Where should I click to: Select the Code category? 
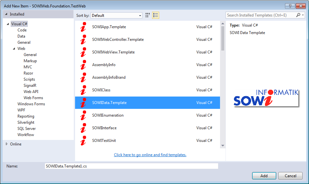pos(22,30)
